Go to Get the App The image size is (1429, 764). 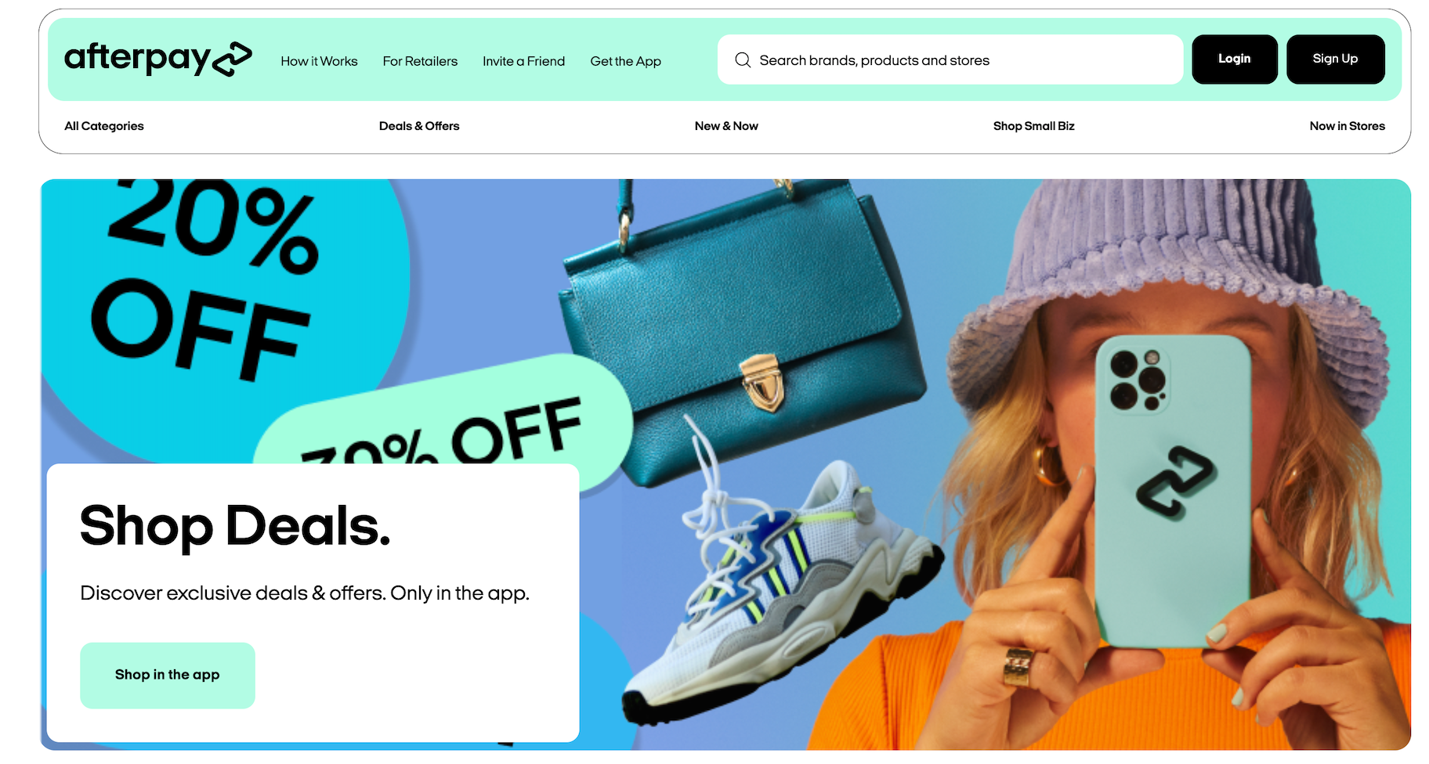tap(625, 61)
